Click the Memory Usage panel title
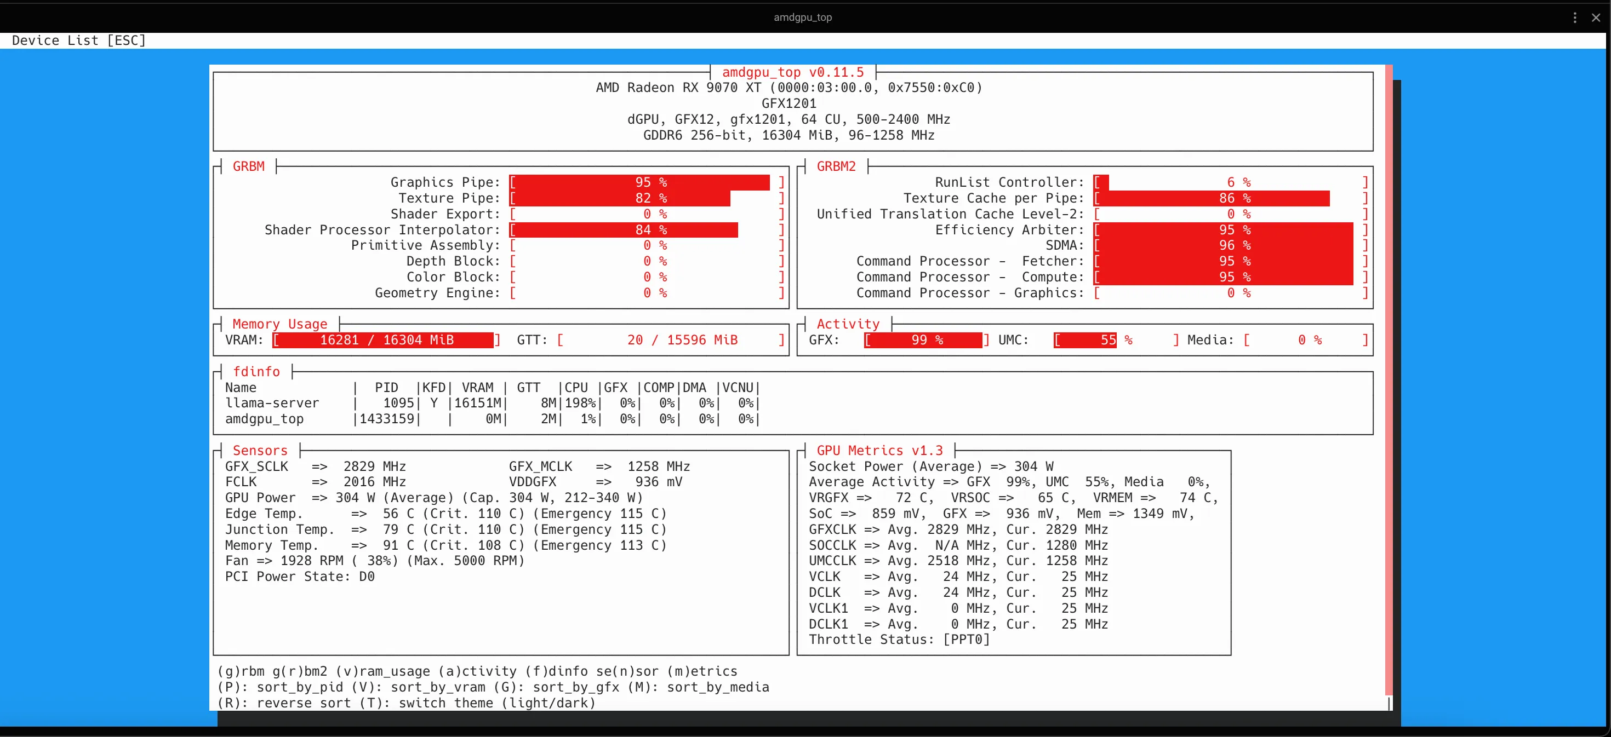 [x=279, y=324]
